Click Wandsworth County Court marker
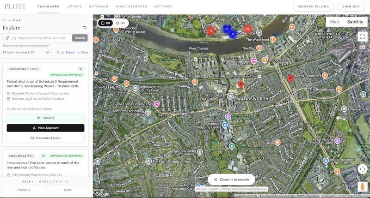 point(136,88)
